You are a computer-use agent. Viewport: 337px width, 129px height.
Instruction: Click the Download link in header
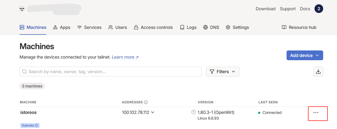pyautogui.click(x=265, y=9)
